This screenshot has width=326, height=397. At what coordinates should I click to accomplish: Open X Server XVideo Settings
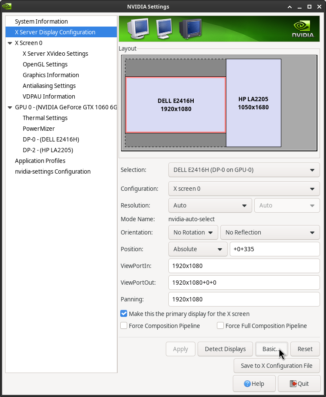(x=61, y=54)
